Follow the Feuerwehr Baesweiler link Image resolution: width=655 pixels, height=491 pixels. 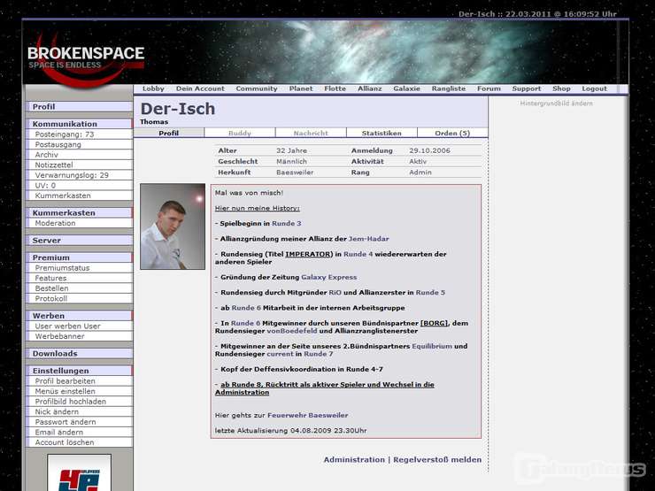pyautogui.click(x=307, y=415)
